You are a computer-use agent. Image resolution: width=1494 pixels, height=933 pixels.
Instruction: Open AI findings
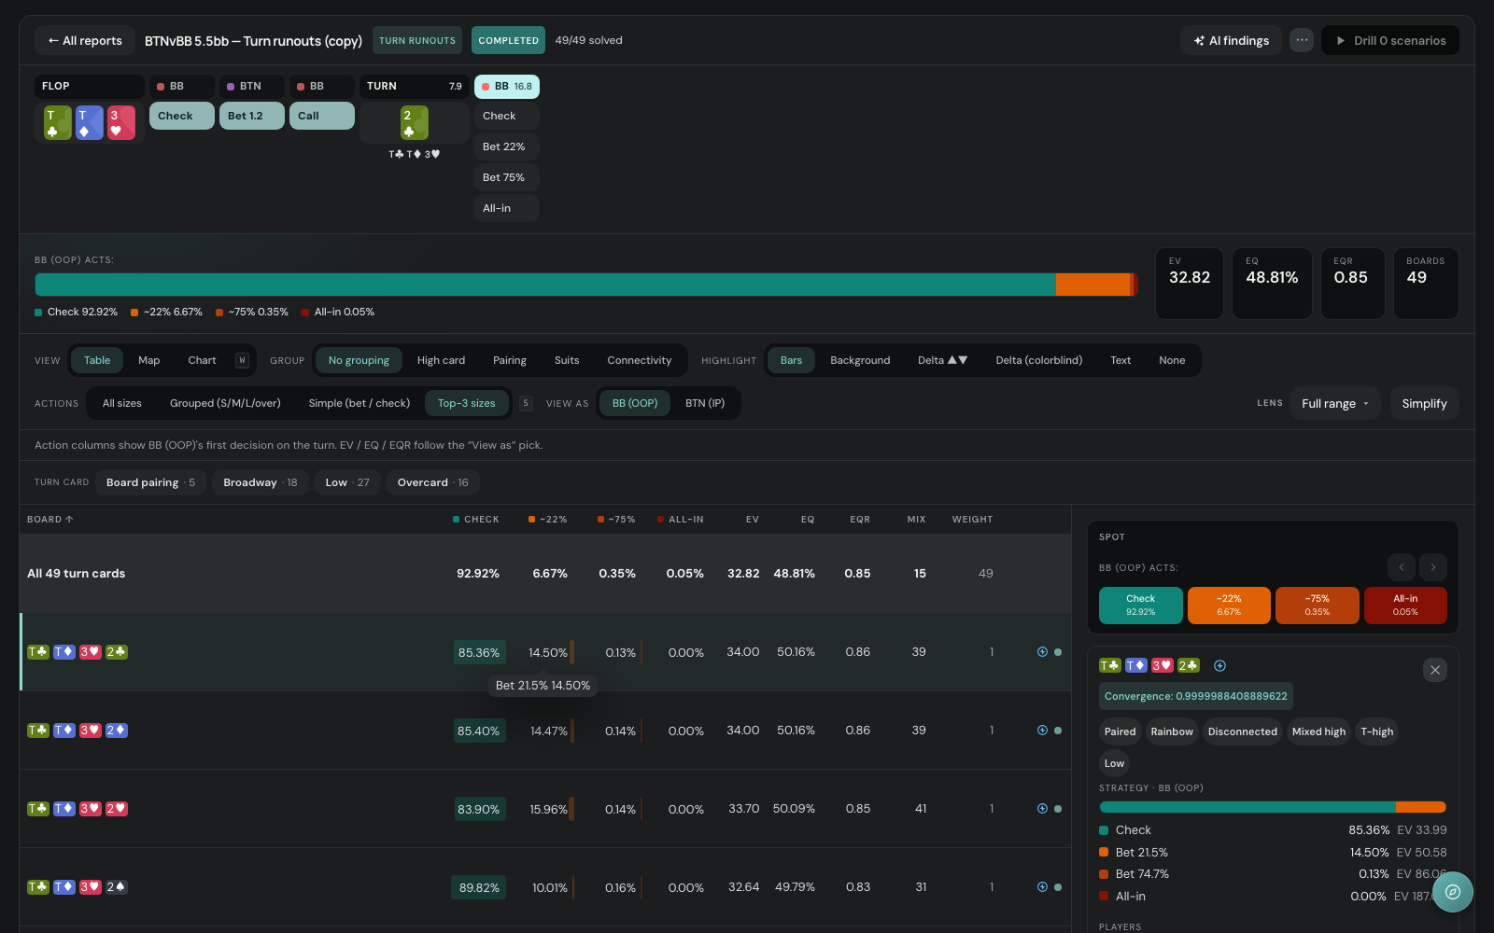(1231, 40)
